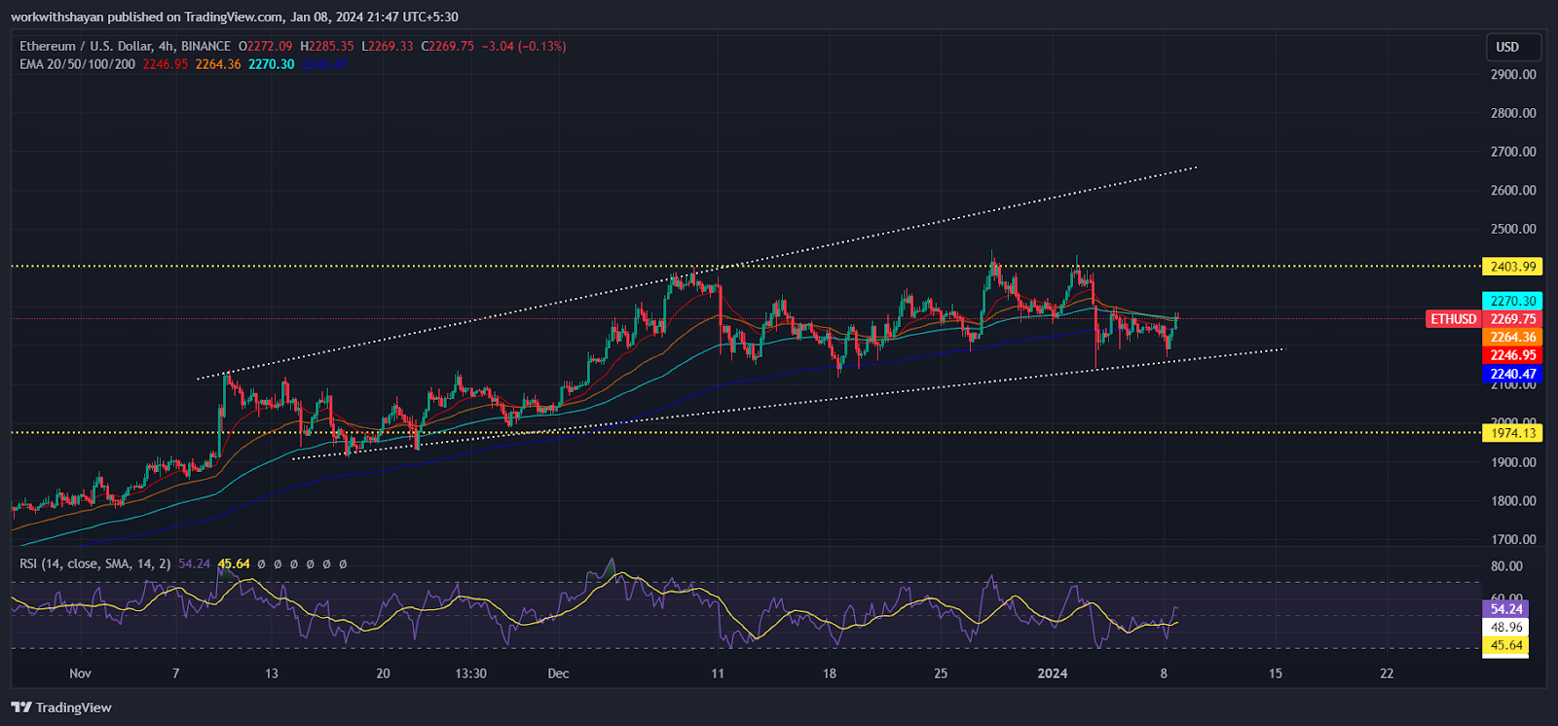The width and height of the screenshot is (1558, 726).
Task: Click the red 2269.75 current price label
Action: [1512, 319]
